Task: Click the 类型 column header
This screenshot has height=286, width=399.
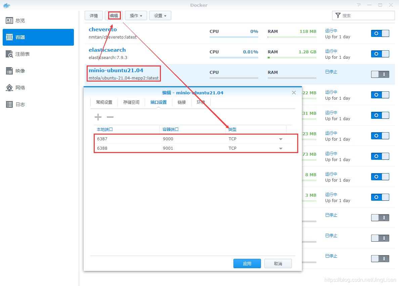Action: [256, 129]
